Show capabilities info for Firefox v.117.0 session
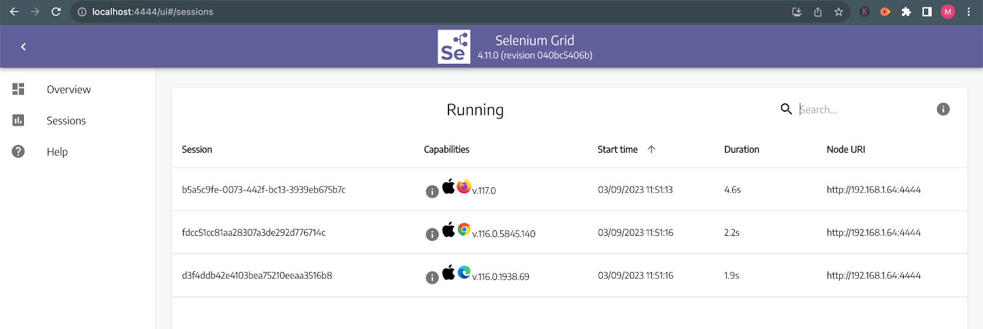Screen dimensions: 983x329 pyautogui.click(x=433, y=192)
